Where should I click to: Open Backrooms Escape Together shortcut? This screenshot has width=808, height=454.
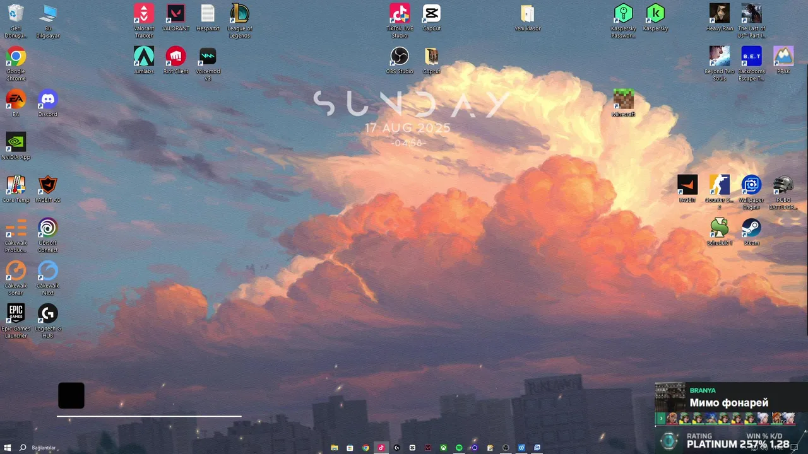pyautogui.click(x=751, y=64)
